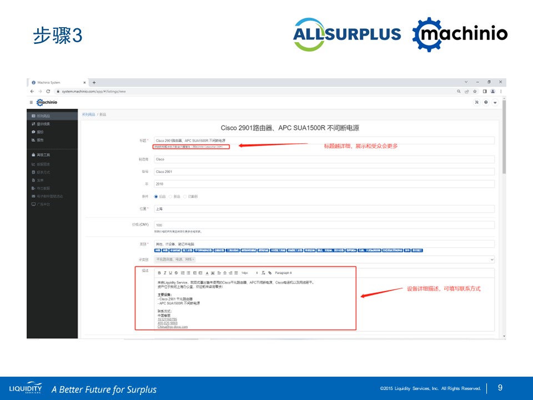Viewport: 533px width, 400px height.
Task: Click the help question mark icon
Action: 486,102
